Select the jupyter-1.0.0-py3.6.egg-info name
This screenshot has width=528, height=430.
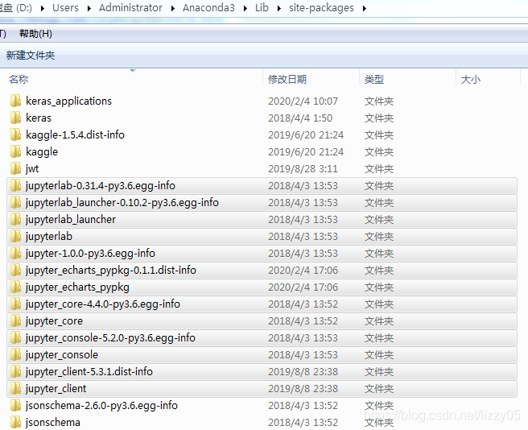click(90, 253)
